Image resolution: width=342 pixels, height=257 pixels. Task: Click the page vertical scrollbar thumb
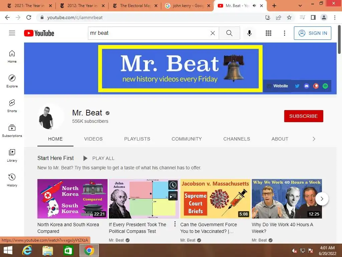pos(339,39)
